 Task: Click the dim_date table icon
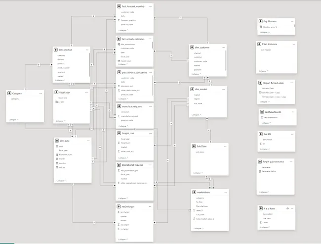tap(57, 141)
